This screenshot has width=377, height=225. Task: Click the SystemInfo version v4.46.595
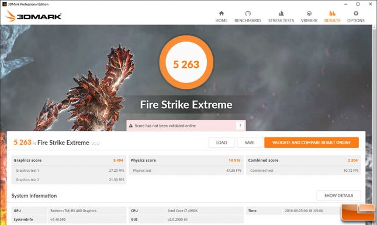coord(58,219)
